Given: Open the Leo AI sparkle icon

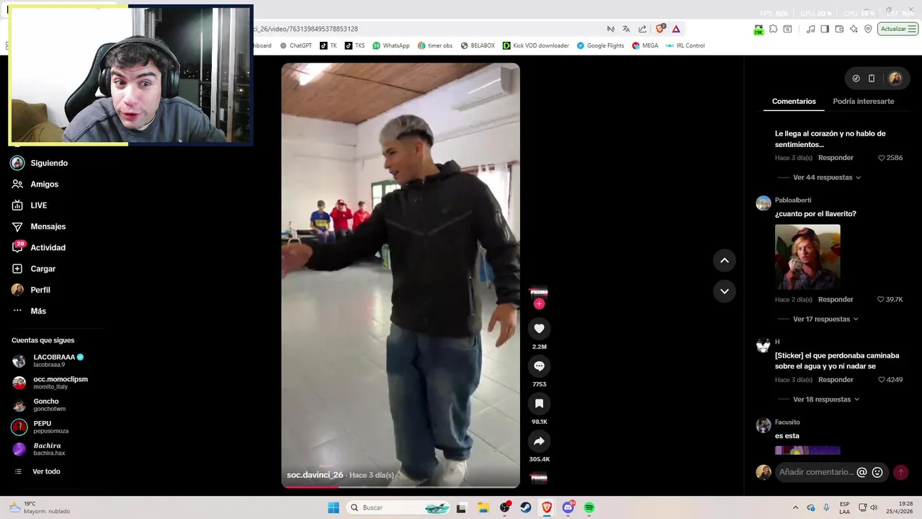Looking at the screenshot, I should click(854, 29).
